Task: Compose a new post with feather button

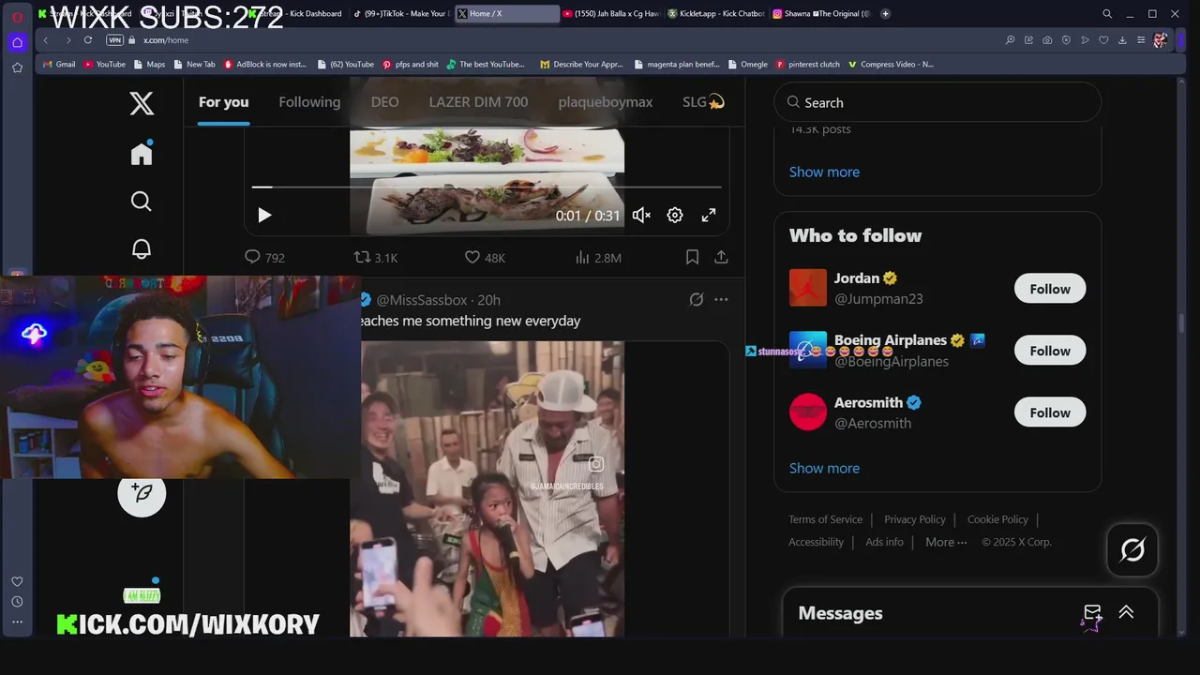Action: (142, 492)
